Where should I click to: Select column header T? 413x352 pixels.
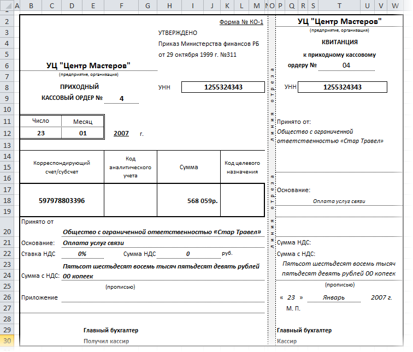click(339, 5)
